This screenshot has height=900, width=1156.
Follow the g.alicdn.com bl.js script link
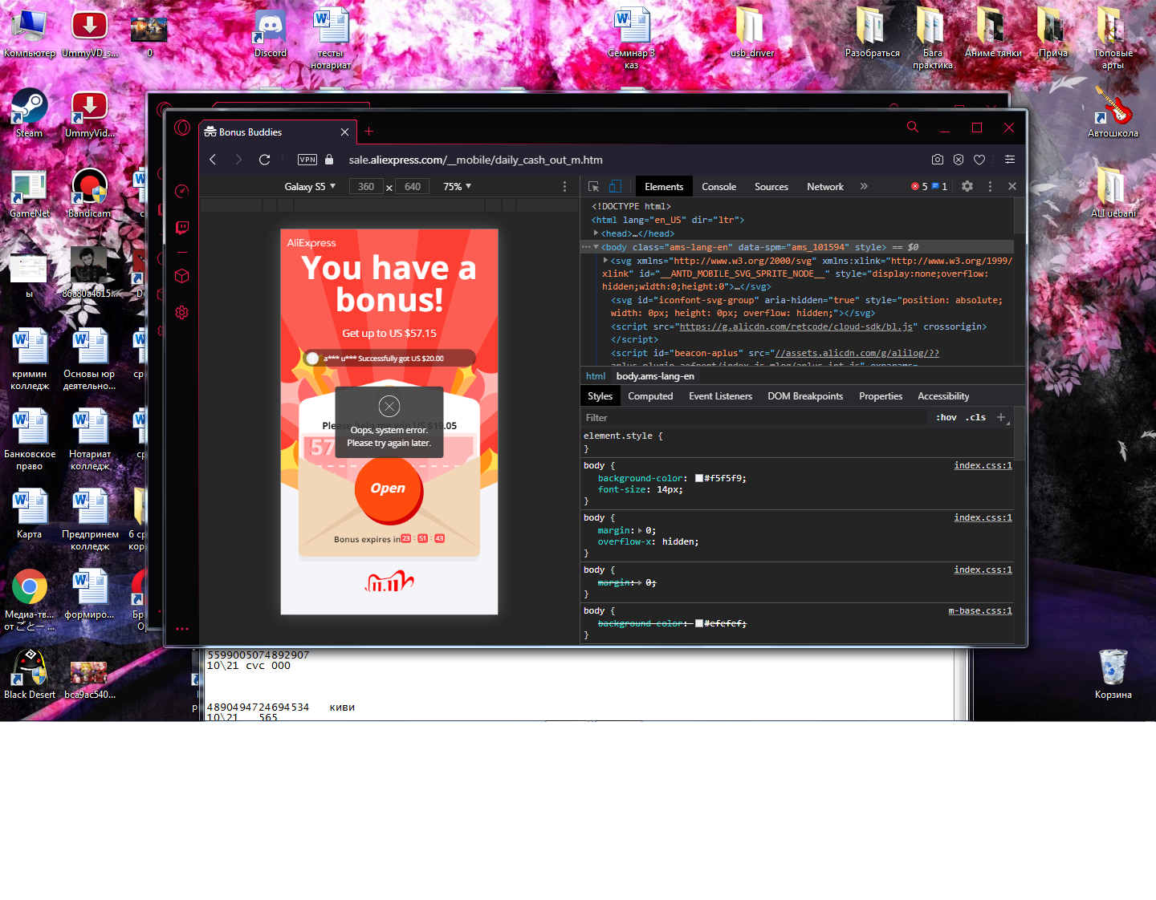[796, 326]
